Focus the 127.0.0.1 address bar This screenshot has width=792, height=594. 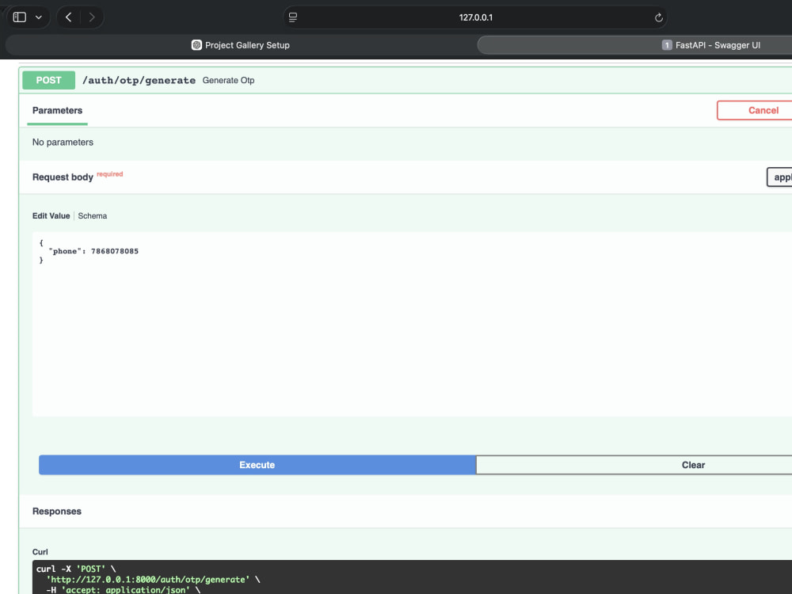coord(475,17)
